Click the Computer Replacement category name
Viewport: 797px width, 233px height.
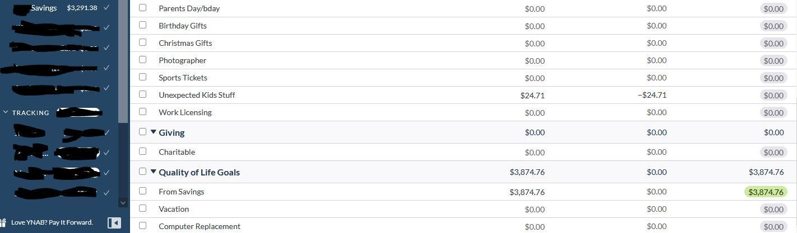click(200, 226)
